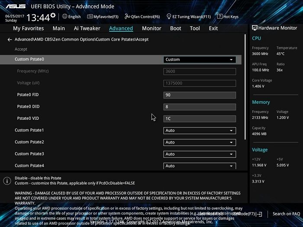
Task: Click the MyFavorite(F3) label
Action: 106,17
